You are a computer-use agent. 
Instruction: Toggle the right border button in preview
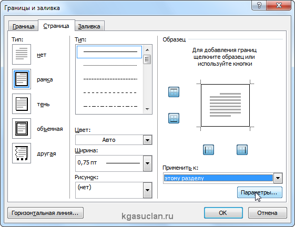pos(242,150)
